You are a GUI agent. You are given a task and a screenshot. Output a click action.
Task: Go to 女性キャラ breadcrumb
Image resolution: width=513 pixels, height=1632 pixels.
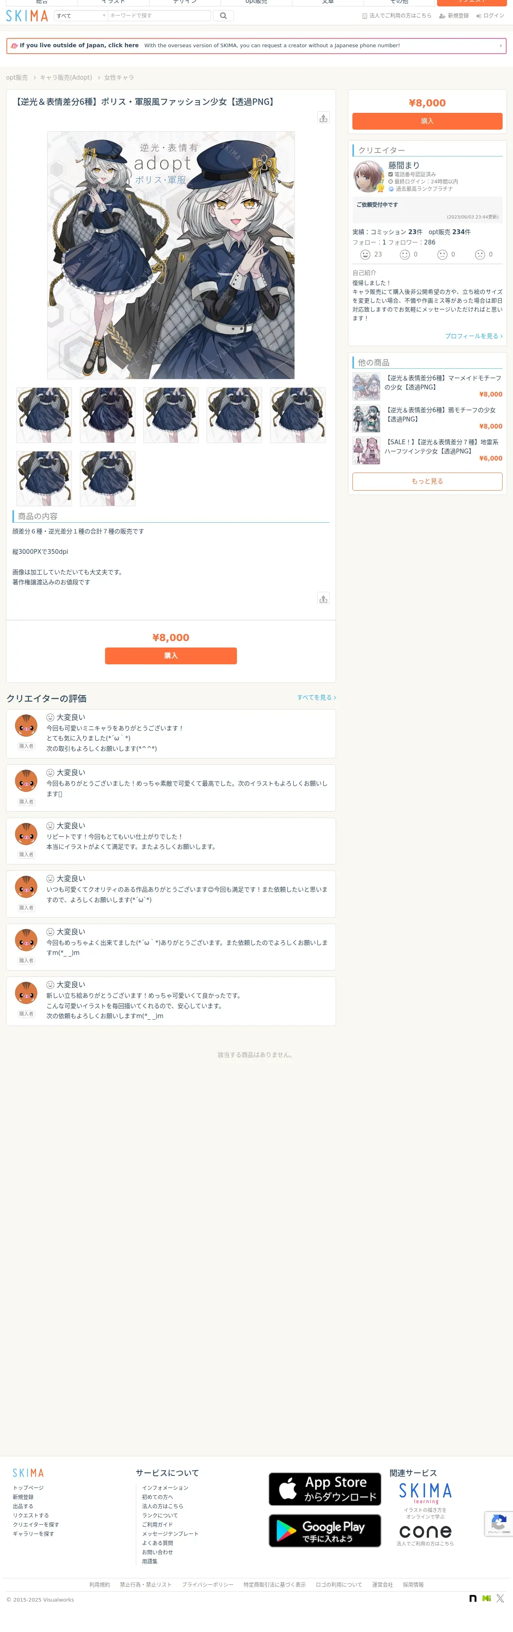point(119,77)
